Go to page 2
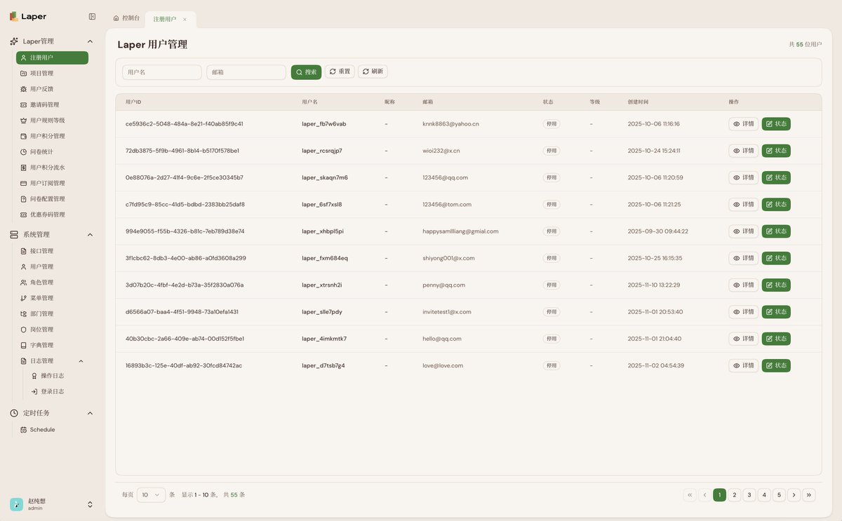The width and height of the screenshot is (842, 521). 735,495
